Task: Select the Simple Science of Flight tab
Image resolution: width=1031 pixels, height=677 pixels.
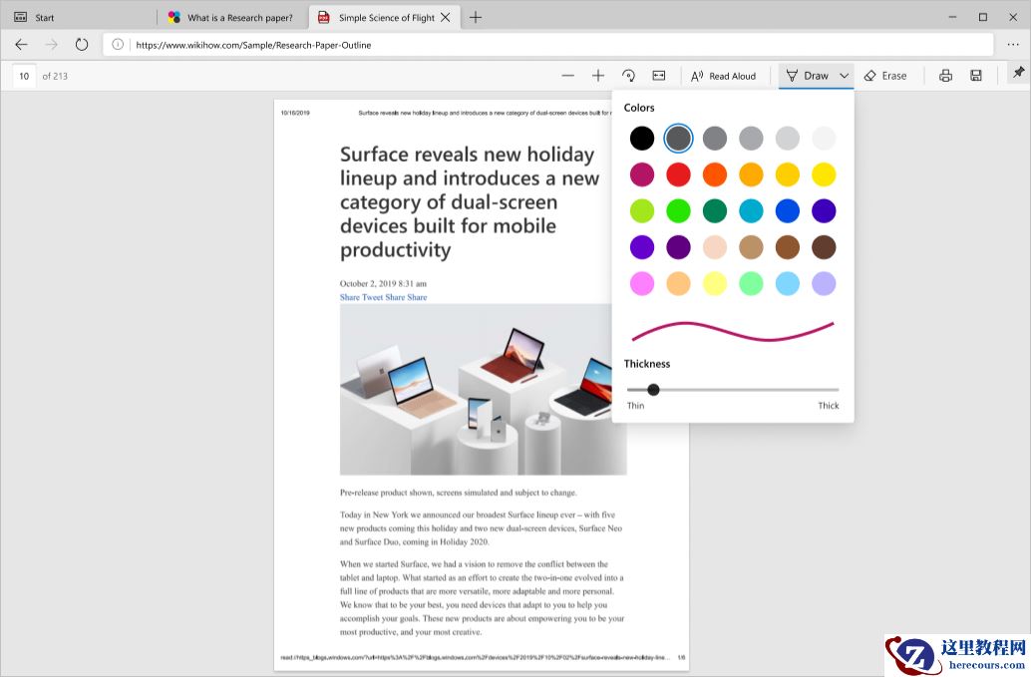Action: click(x=385, y=18)
